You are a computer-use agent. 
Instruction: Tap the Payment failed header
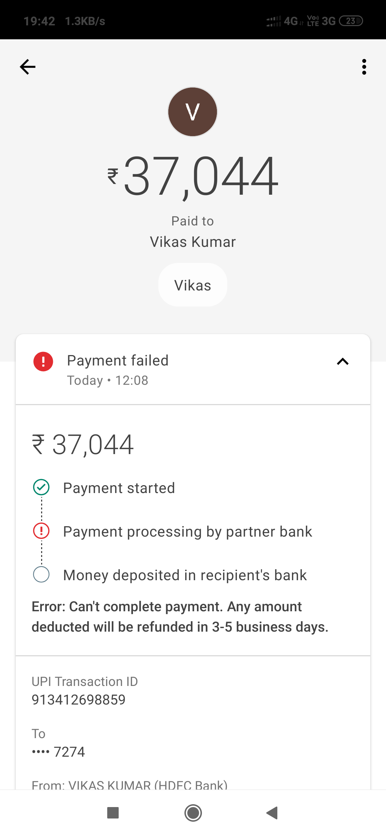click(118, 361)
